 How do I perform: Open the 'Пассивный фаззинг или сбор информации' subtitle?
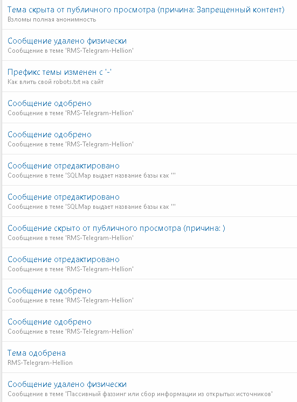[x=140, y=394]
